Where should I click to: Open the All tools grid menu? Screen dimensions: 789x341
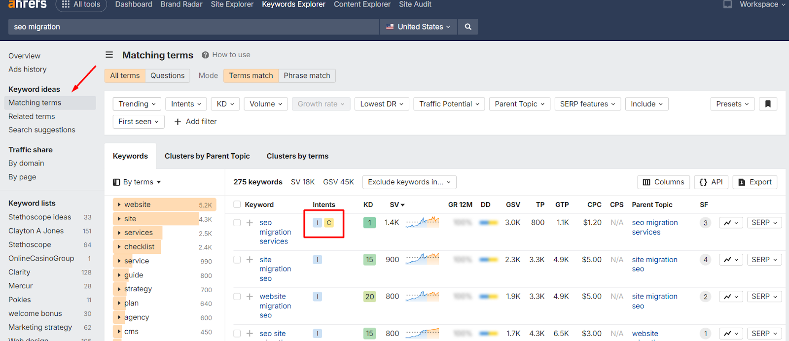pyautogui.click(x=81, y=4)
